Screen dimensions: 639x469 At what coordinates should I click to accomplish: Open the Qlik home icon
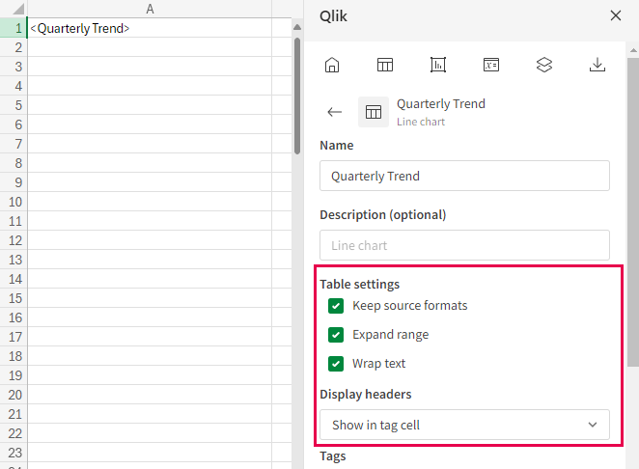332,66
